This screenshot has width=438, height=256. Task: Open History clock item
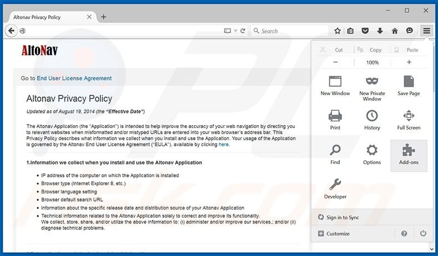point(372,120)
